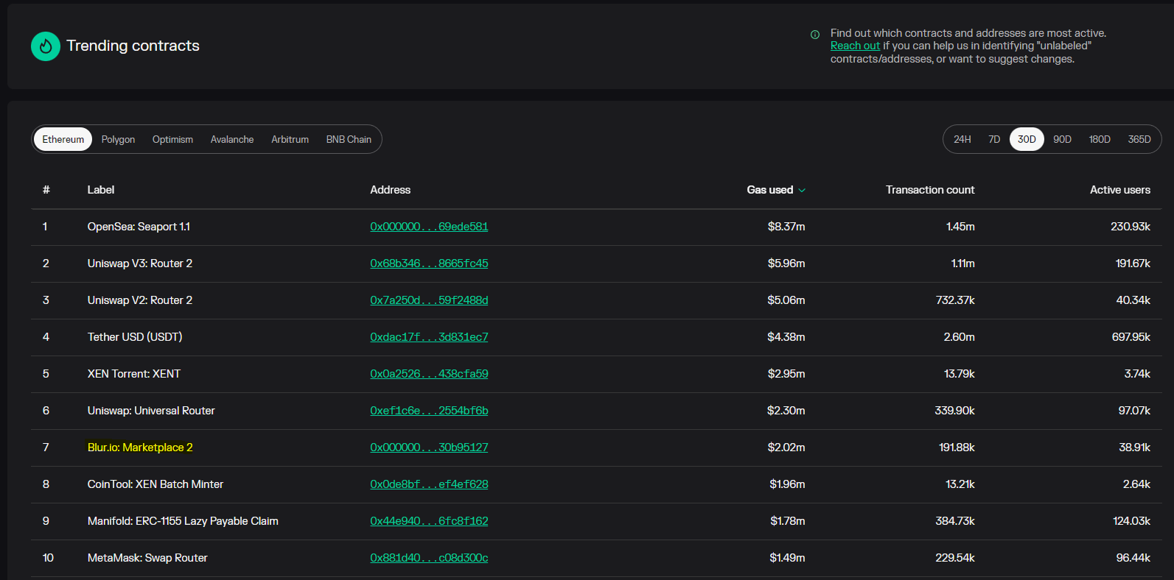Click the Tether USD (USDT) label
This screenshot has width=1174, height=580.
[135, 337]
